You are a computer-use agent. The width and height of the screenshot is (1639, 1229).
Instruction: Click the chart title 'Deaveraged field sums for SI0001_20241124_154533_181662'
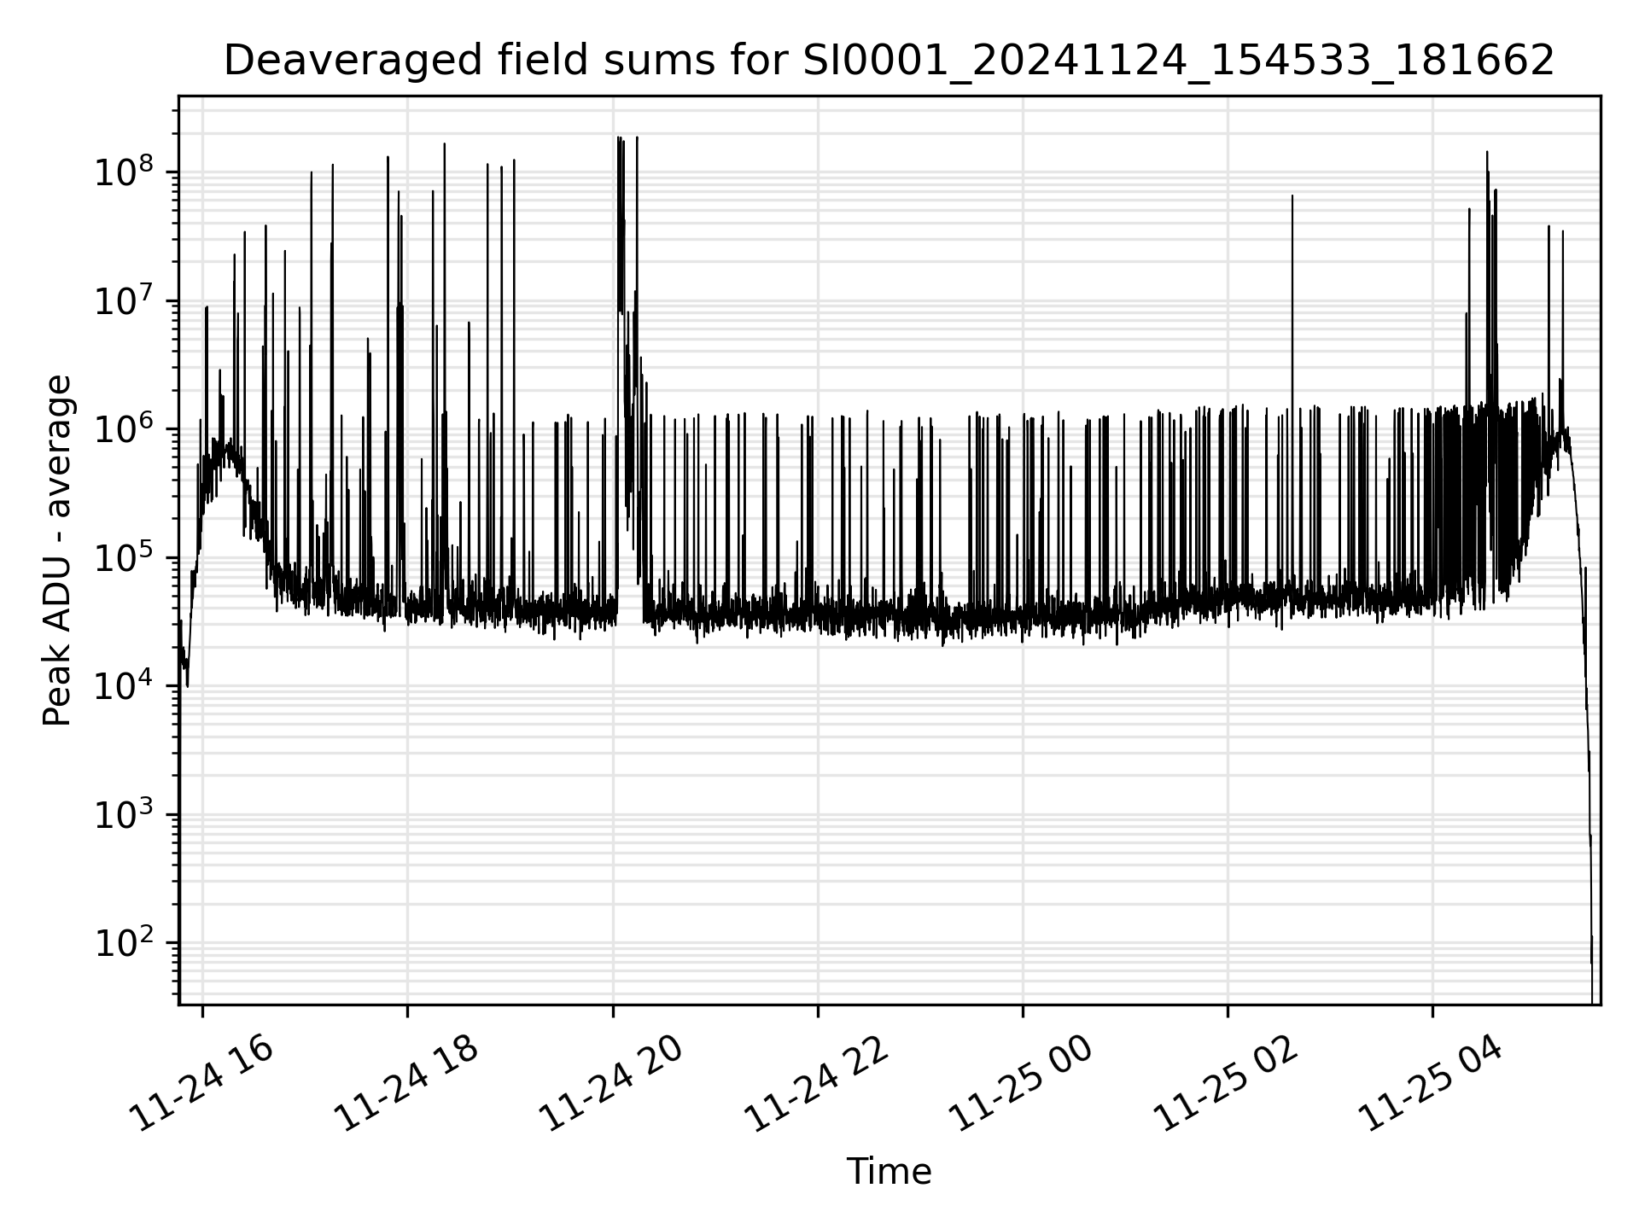pyautogui.click(x=889, y=61)
